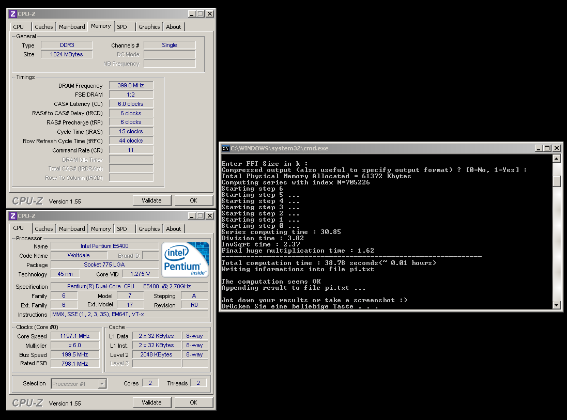
Task: Open the Graphics tab in the Memory window
Action: point(149,27)
